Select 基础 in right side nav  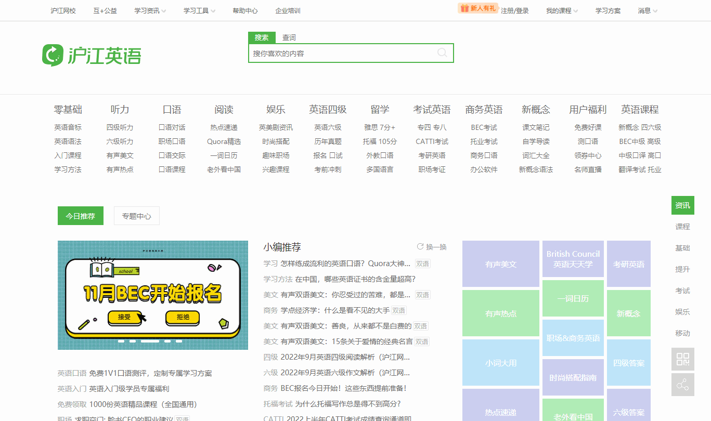[682, 248]
